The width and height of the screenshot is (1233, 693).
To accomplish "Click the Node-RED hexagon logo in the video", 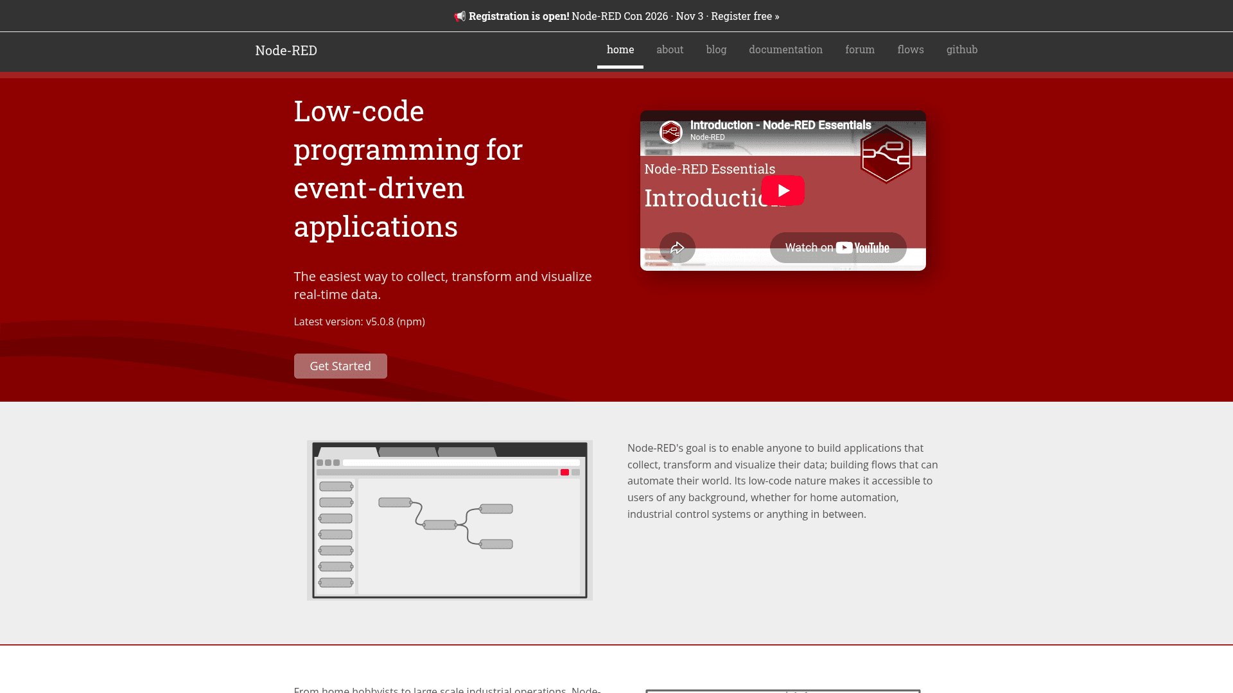I will 886,155.
